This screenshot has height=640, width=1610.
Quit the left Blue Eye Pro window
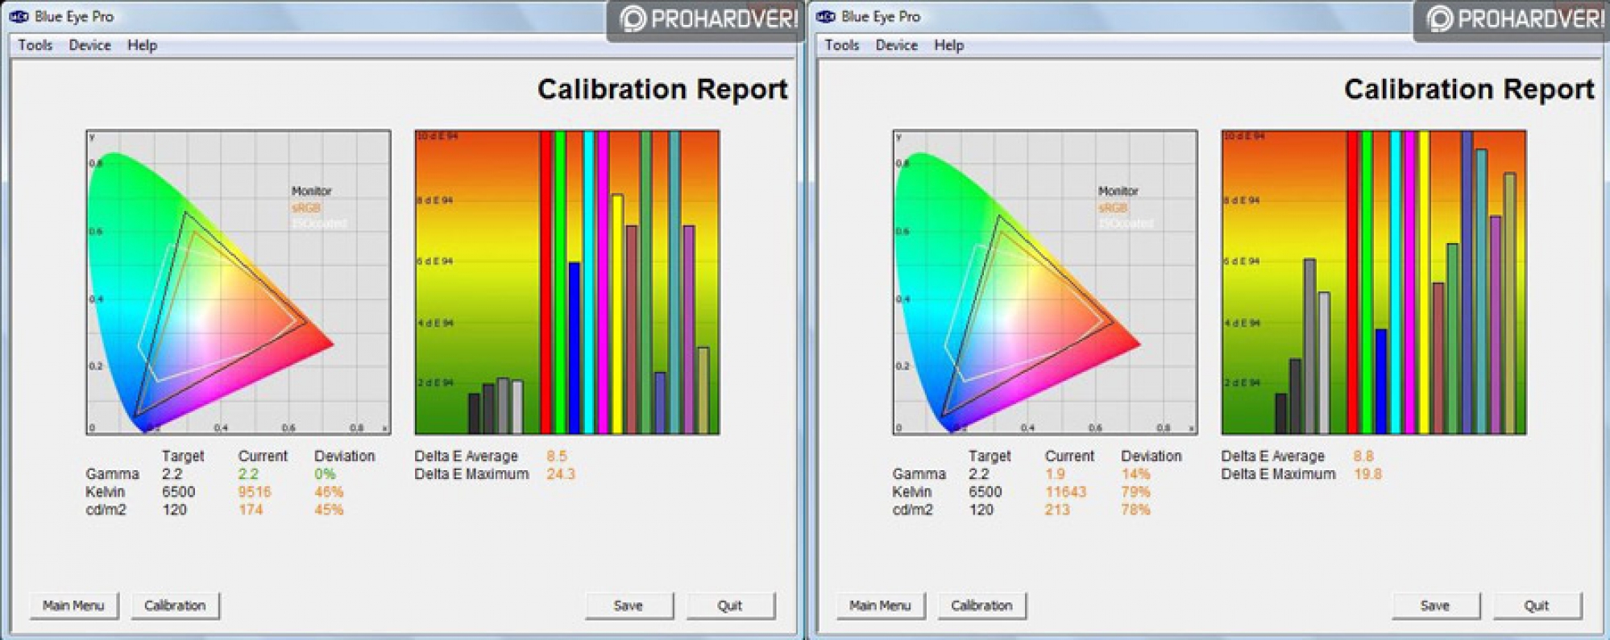pyautogui.click(x=730, y=605)
